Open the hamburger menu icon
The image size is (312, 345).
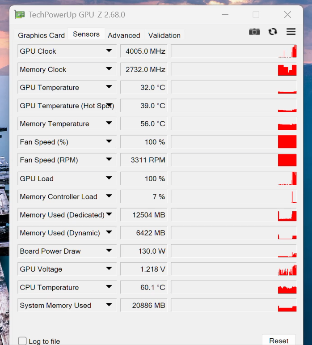coord(291,32)
